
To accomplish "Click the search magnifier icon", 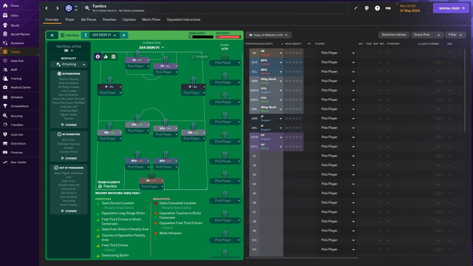I will click(87, 8).
